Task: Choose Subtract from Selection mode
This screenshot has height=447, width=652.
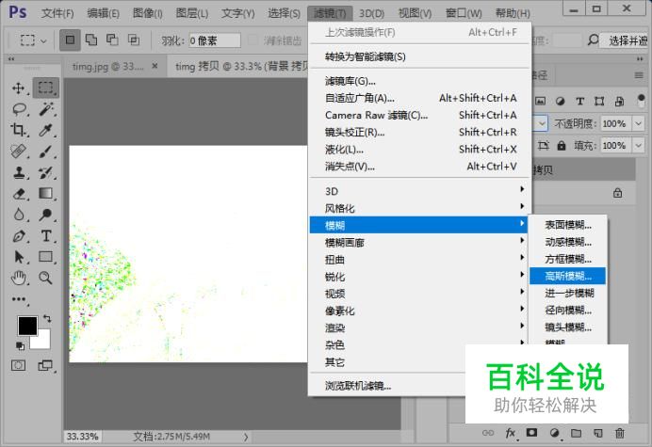Action: [x=112, y=40]
